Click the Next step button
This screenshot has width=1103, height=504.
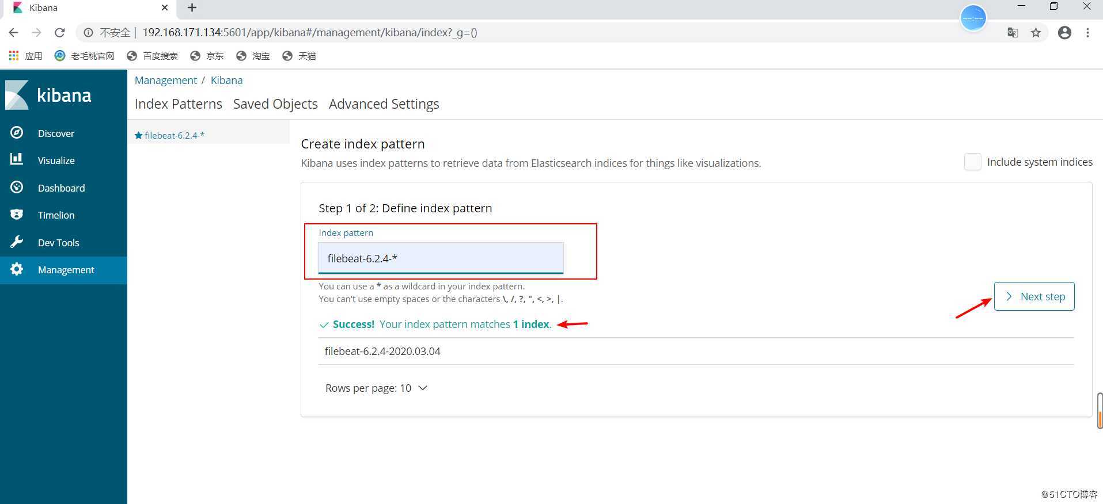point(1034,296)
